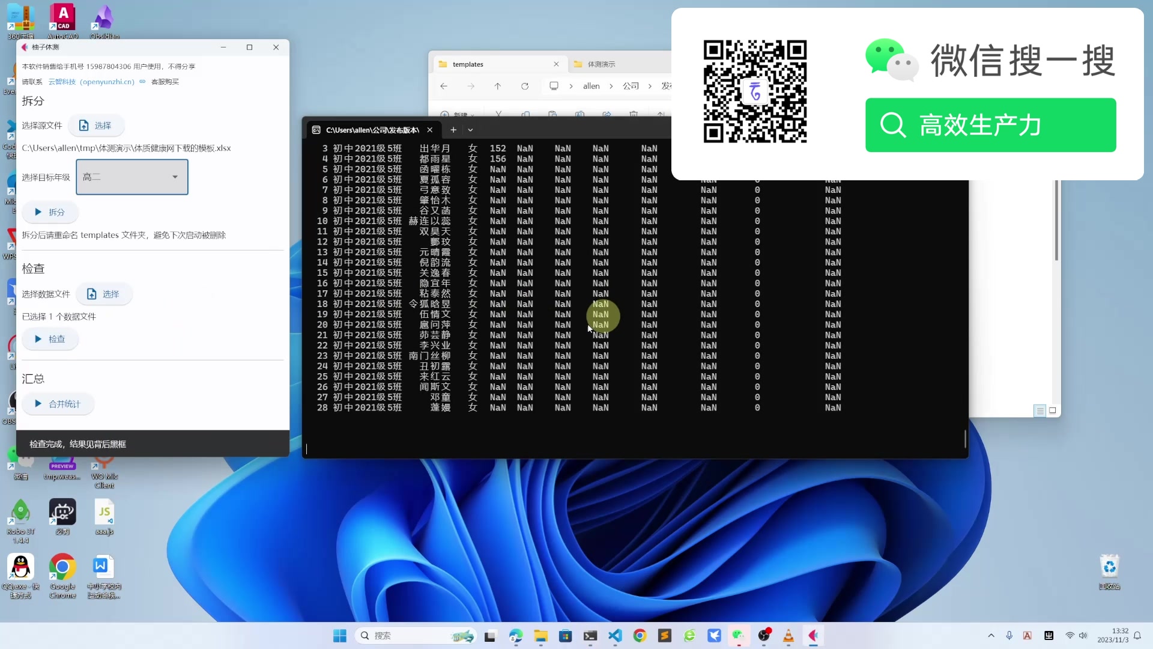
Task: Open the Terminal icon on the taskbar
Action: (x=590, y=636)
